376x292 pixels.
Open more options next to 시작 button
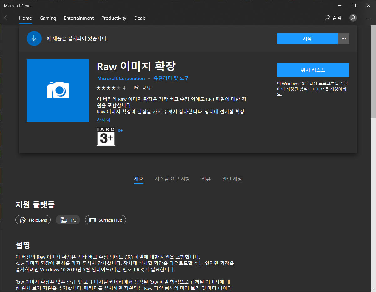point(344,39)
